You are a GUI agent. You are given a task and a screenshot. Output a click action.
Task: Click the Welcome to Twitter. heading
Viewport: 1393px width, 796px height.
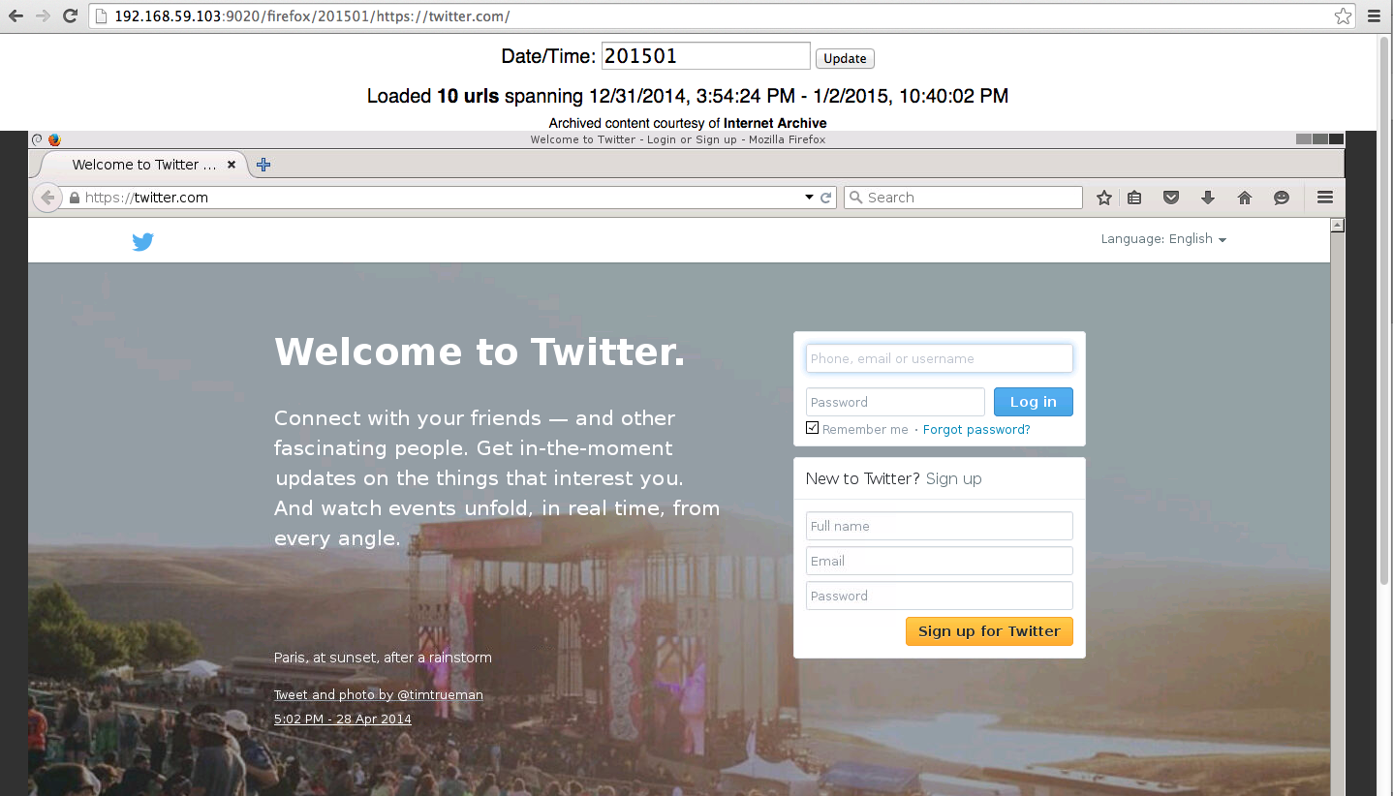pyautogui.click(x=480, y=352)
